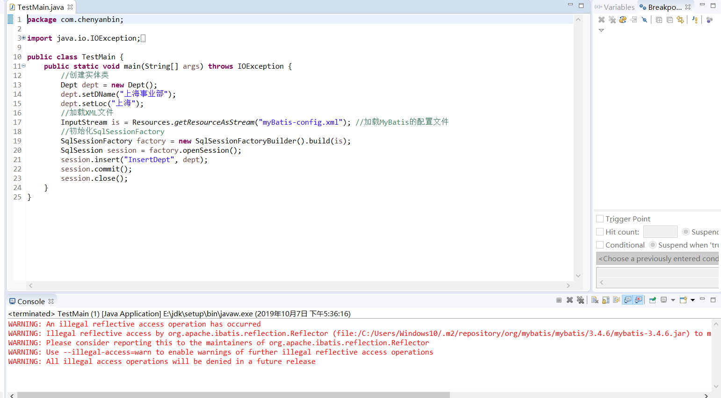Enable the Conditional checkbox

[x=600, y=245]
